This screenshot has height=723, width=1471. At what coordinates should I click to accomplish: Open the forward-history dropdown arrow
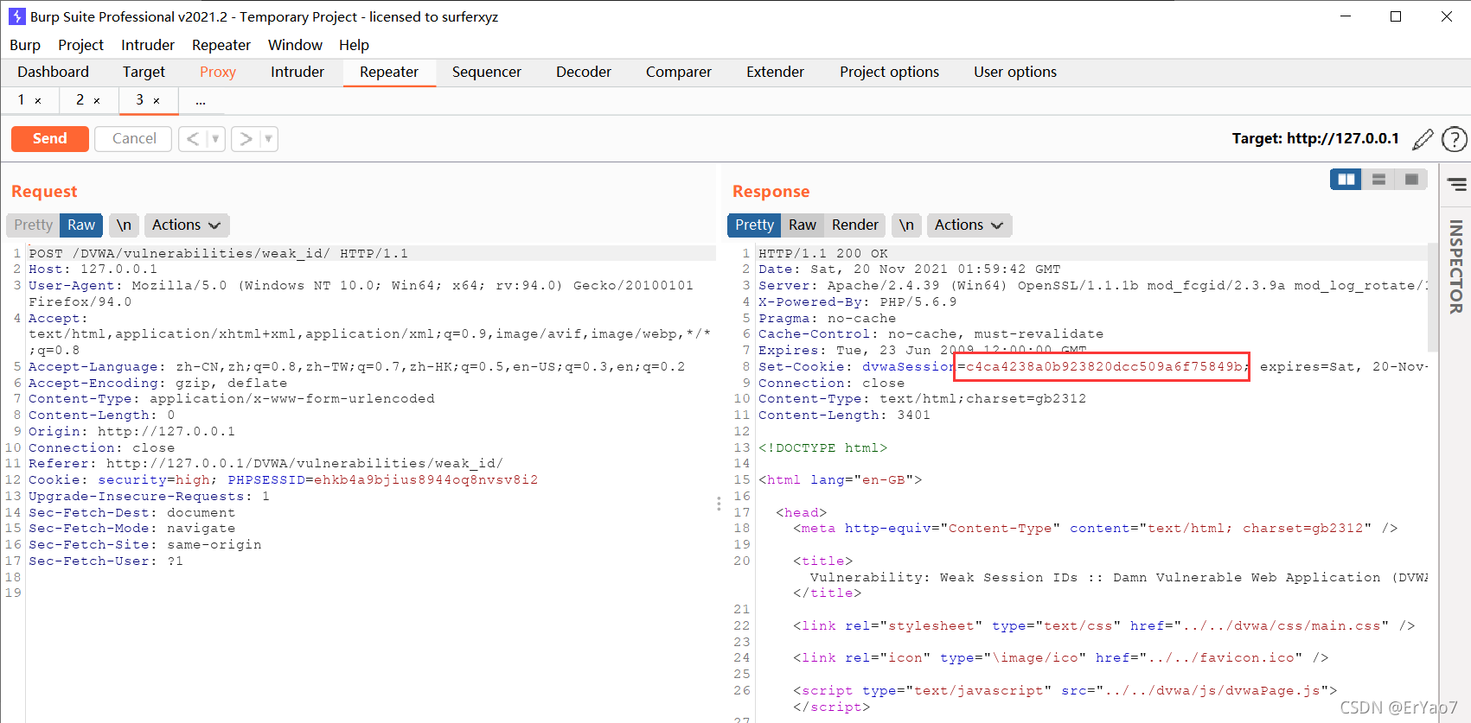(269, 138)
